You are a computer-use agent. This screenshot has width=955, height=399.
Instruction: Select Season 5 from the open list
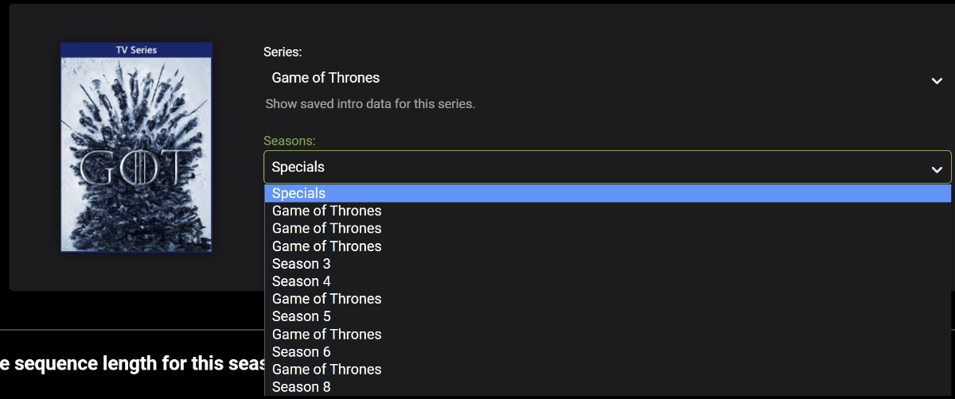tap(301, 316)
